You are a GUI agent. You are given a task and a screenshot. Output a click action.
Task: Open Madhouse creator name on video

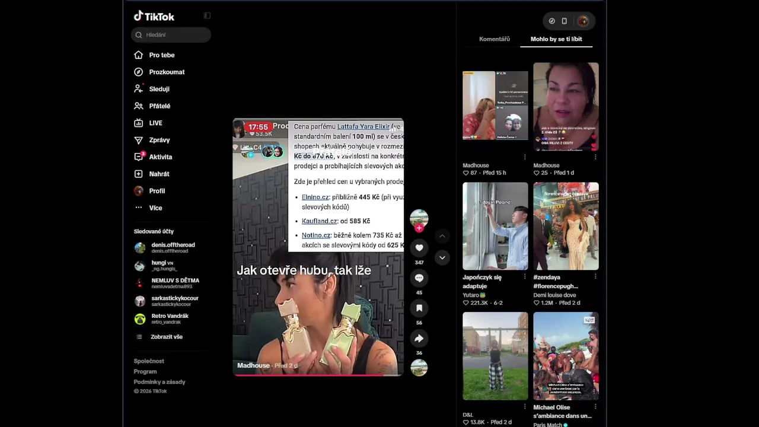pos(253,365)
